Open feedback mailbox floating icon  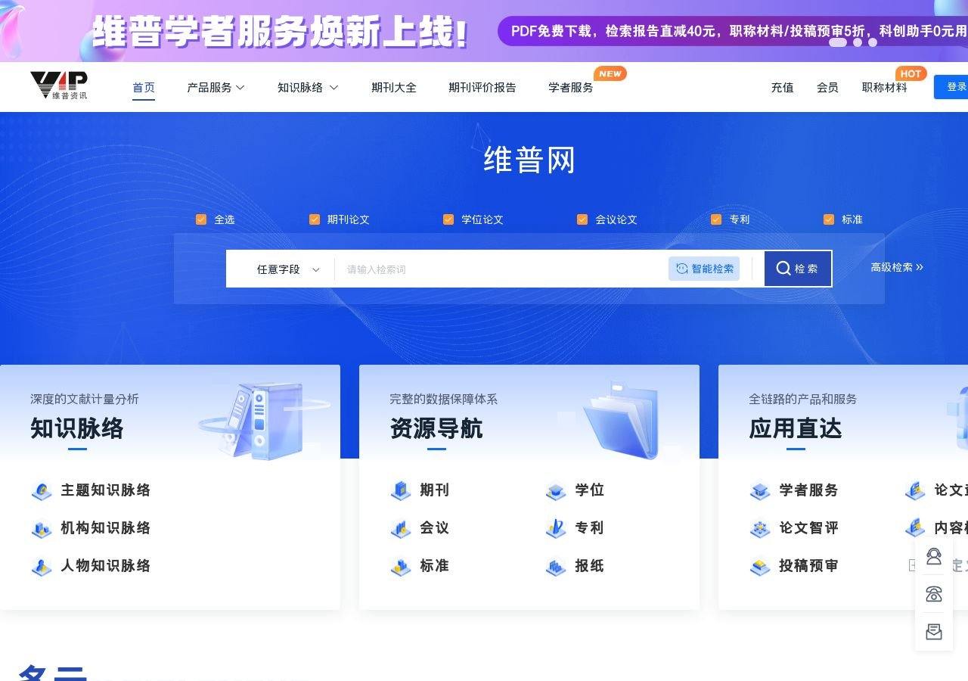[x=934, y=632]
